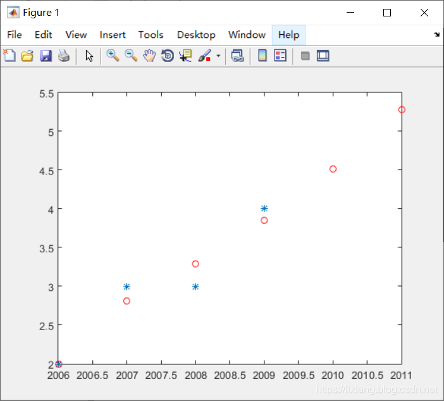The height and width of the screenshot is (401, 444).
Task: Open the Insert menu
Action: click(x=113, y=35)
